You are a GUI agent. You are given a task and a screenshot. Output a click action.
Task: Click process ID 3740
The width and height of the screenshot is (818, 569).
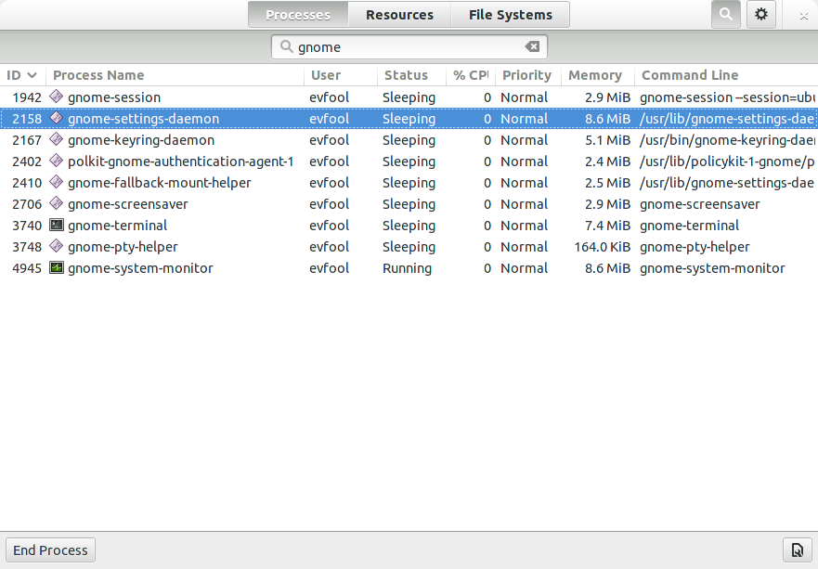click(x=27, y=226)
